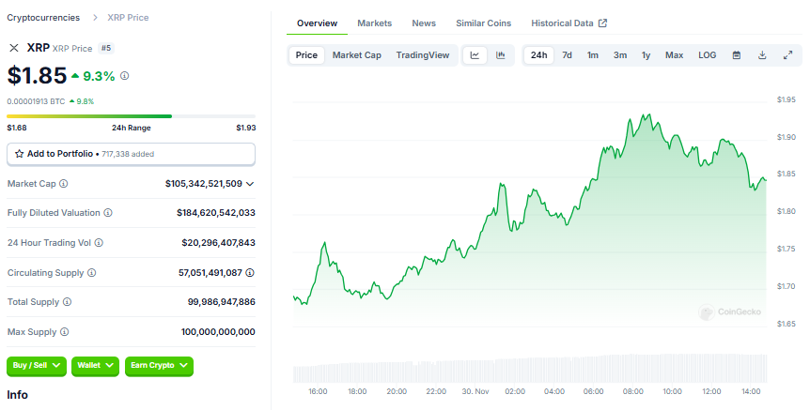Select the 7d time range
Viewport: 810px width, 410px height.
tap(567, 55)
